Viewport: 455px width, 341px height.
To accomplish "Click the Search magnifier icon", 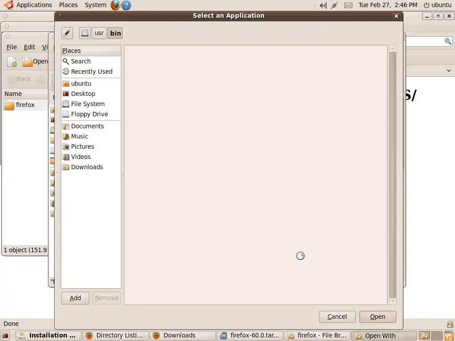I will 66,61.
